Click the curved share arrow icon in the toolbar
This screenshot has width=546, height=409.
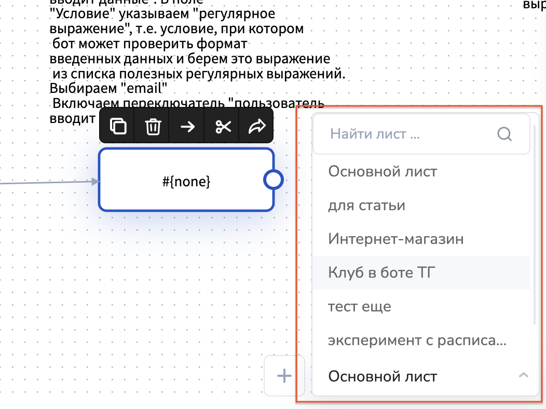(257, 126)
